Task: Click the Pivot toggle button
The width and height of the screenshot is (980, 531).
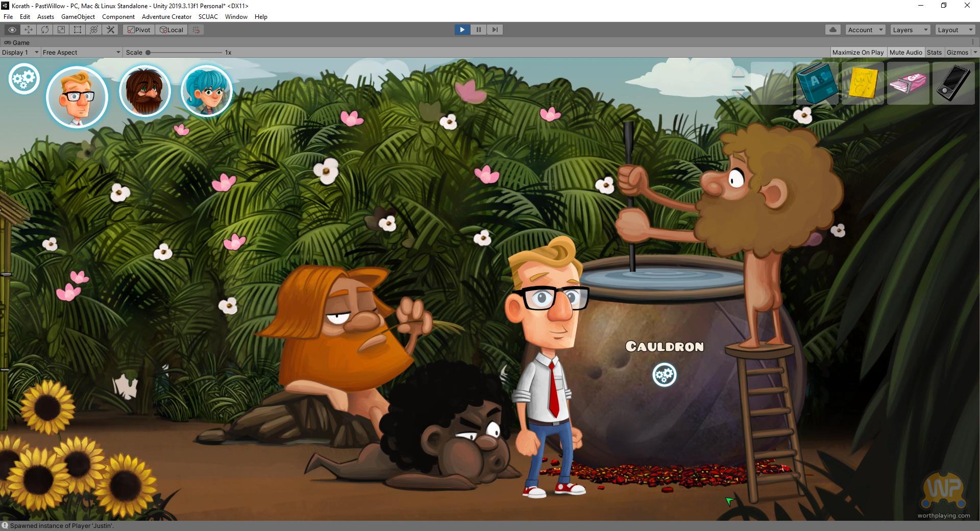Action: pyautogui.click(x=139, y=30)
